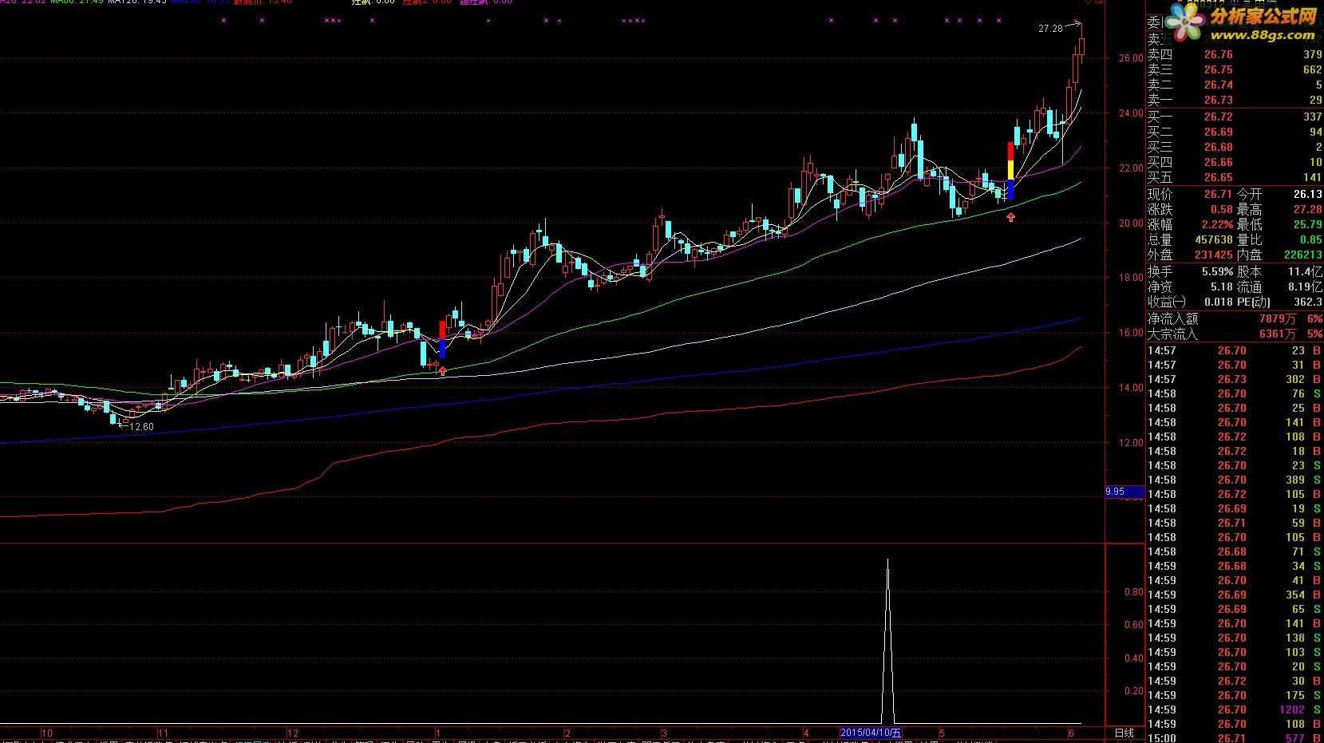Click the 0.80 indicator axis label
1324x743 pixels.
(1133, 592)
